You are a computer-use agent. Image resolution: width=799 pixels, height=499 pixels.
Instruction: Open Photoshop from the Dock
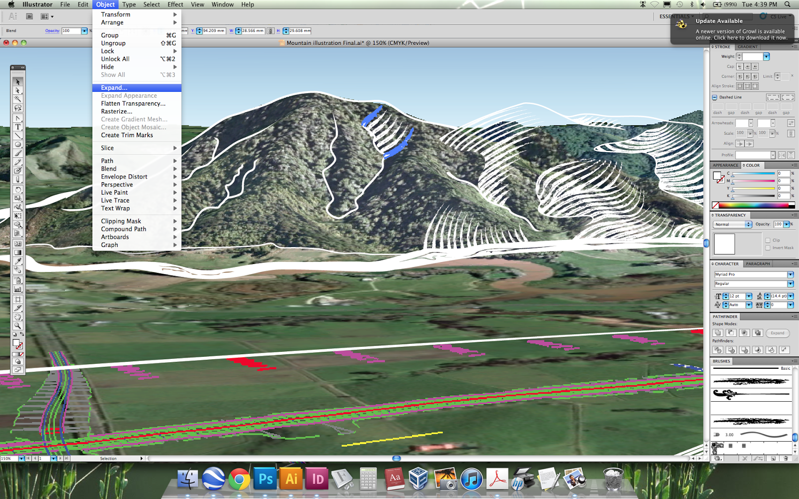(265, 479)
